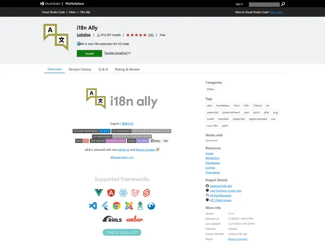The image size is (325, 242).
Task: Click the Joomla-style colorful framework icon
Action: 128,206
